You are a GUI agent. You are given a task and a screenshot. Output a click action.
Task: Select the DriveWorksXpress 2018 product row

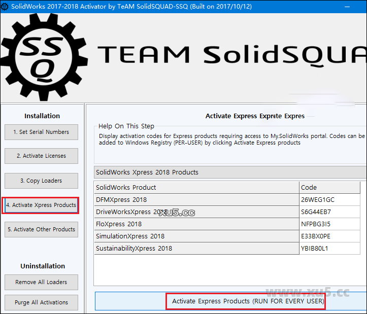196,212
